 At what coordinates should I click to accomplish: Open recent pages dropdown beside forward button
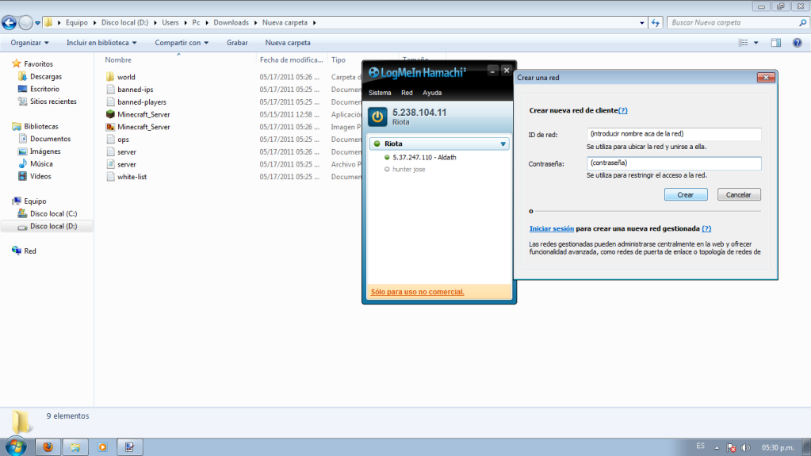pos(38,23)
